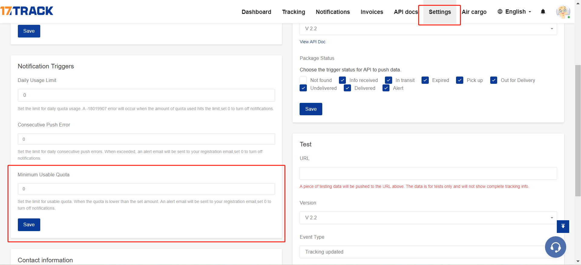Click the Minimum Usable Quota input field
Image resolution: width=581 pixels, height=265 pixels.
[146, 189]
